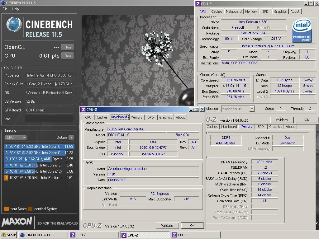The image size is (319, 239).
Task: Select ranking row 6: 1C/2T @ 3.70 GHz Pentium
Action: [39, 178]
